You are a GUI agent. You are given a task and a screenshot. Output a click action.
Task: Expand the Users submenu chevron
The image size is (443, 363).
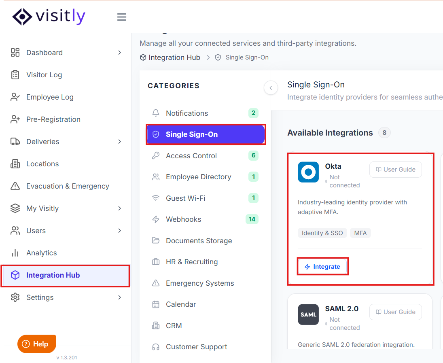pos(119,231)
